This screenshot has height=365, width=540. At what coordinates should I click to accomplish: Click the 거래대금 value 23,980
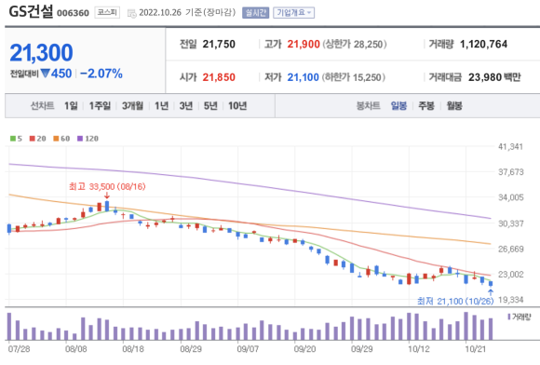pos(484,77)
